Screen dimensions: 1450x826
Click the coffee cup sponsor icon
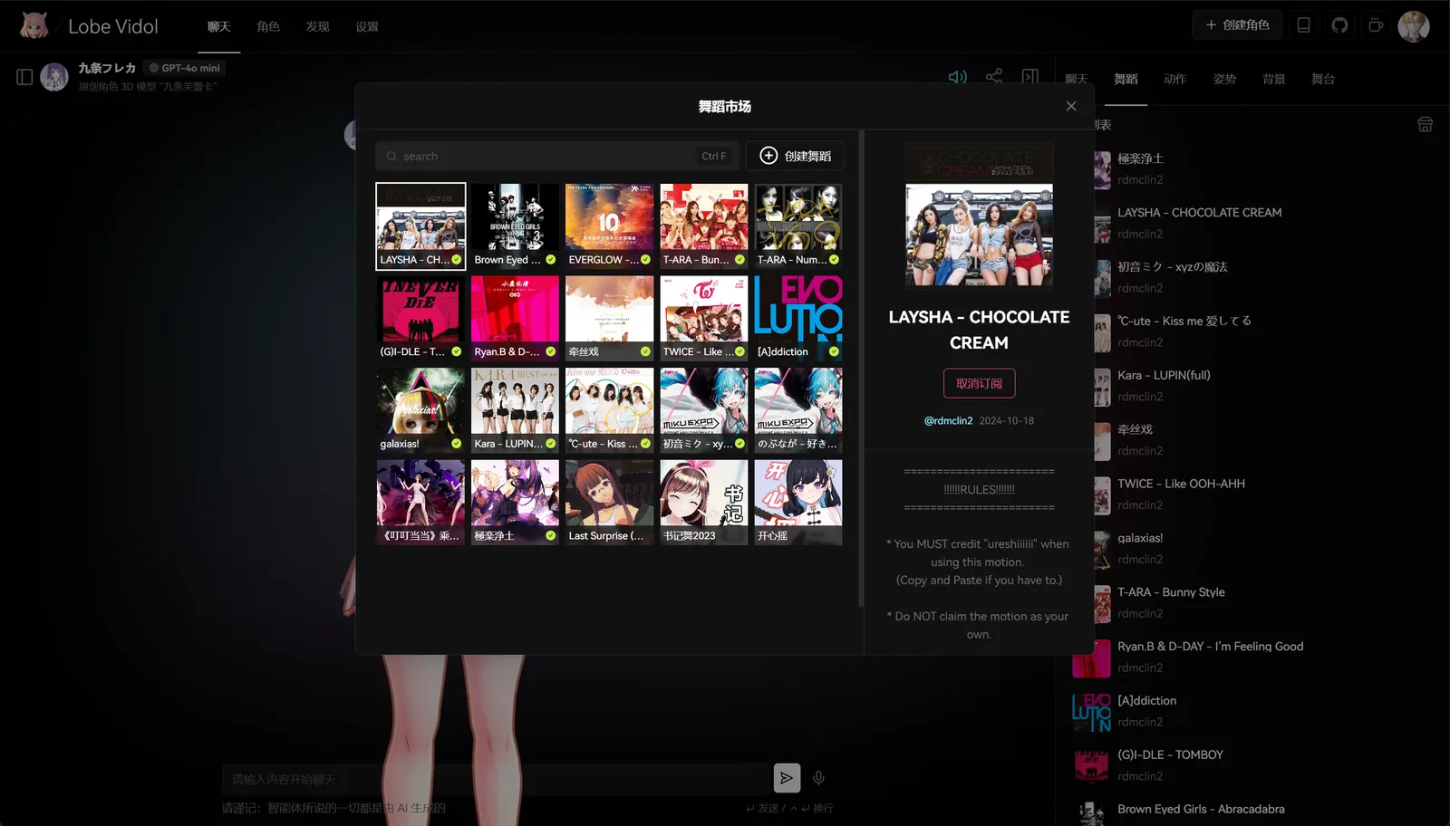1376,25
